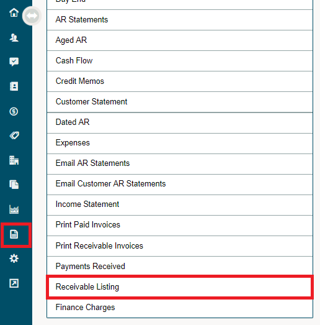
Task: Open the buildings company icon
Action: 14,160
